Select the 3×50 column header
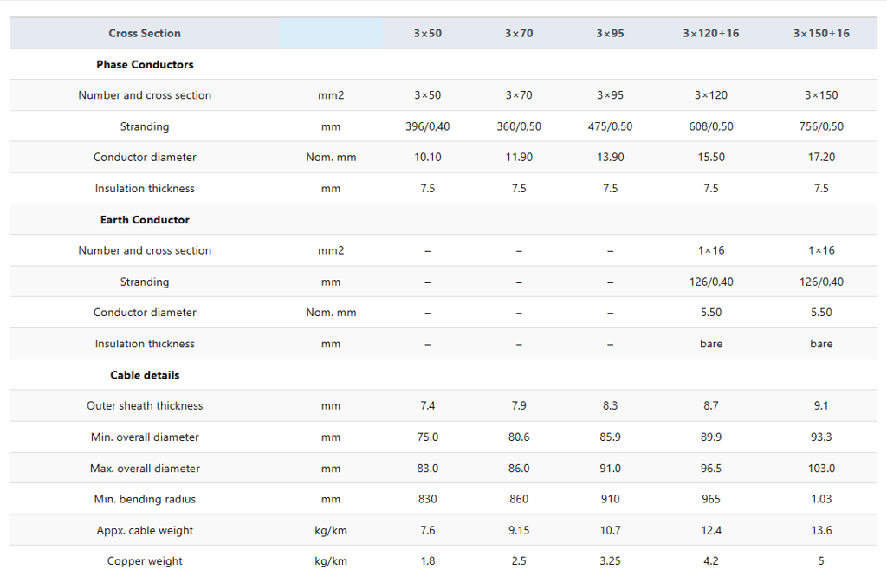Image resolution: width=887 pixels, height=576 pixels. pyautogui.click(x=428, y=34)
